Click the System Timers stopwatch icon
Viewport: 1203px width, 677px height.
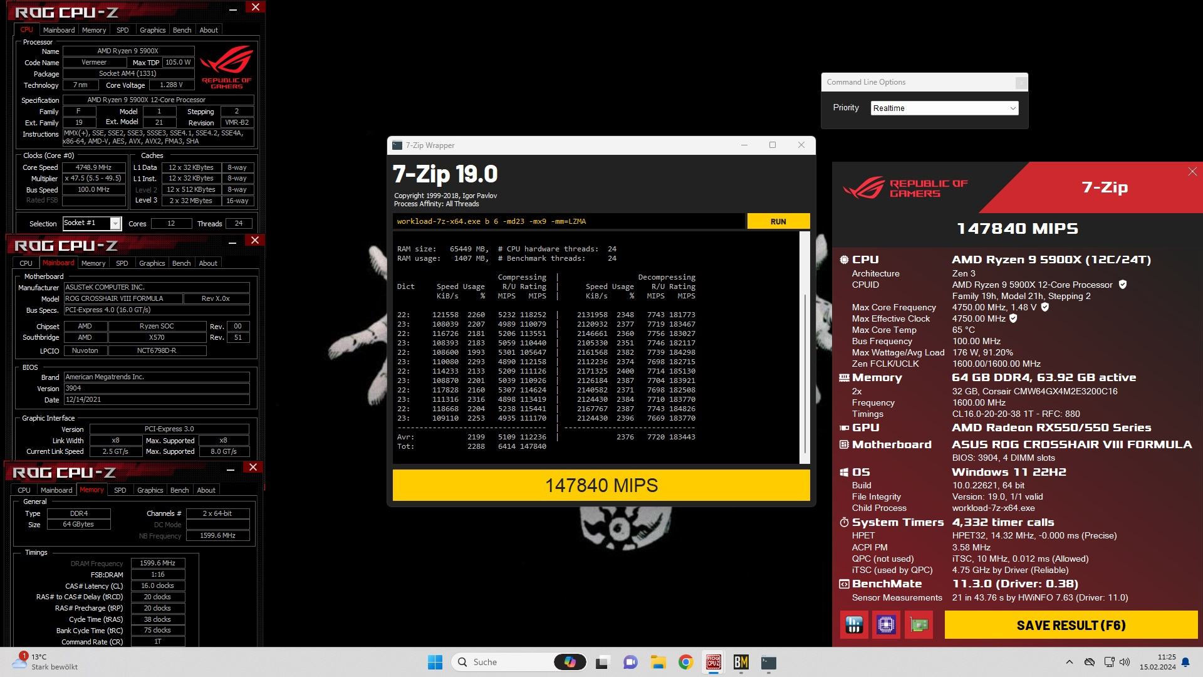(844, 522)
